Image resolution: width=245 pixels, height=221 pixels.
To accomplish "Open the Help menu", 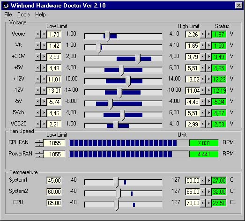I will [x=40, y=15].
